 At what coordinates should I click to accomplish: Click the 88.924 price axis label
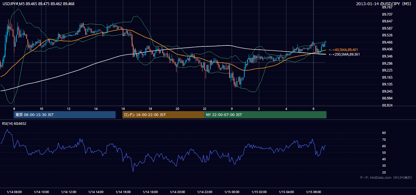pos(387,105)
